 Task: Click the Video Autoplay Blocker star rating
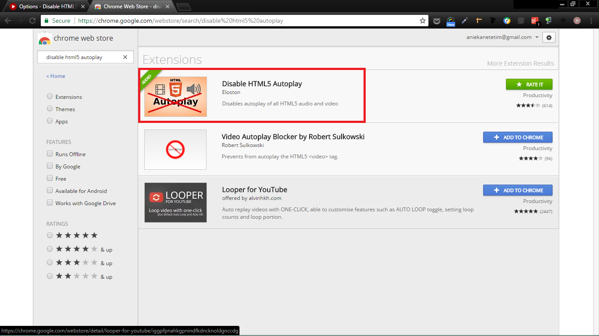(x=531, y=158)
